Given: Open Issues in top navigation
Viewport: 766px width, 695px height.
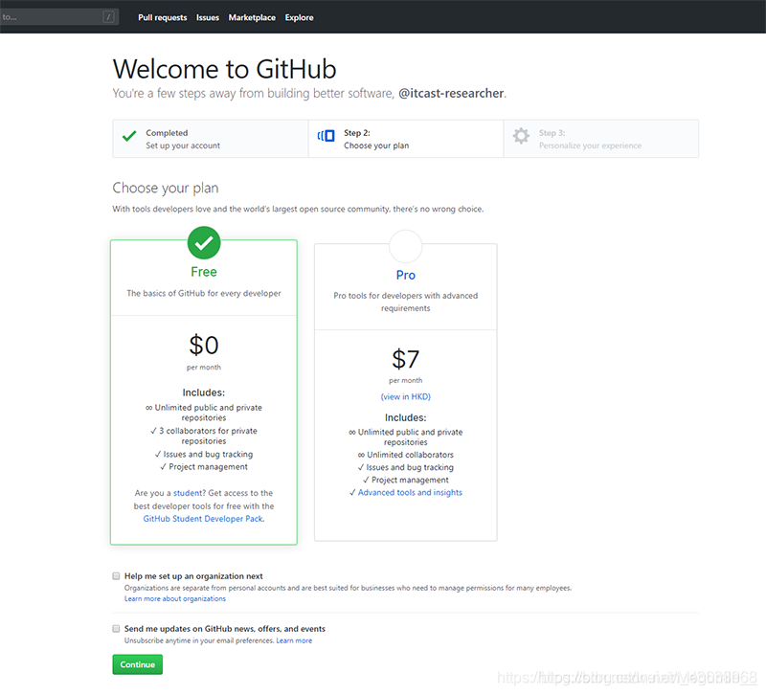Looking at the screenshot, I should 208,17.
